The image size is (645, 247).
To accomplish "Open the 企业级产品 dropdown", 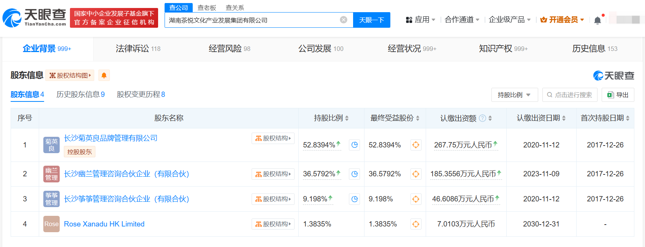I will [x=510, y=20].
